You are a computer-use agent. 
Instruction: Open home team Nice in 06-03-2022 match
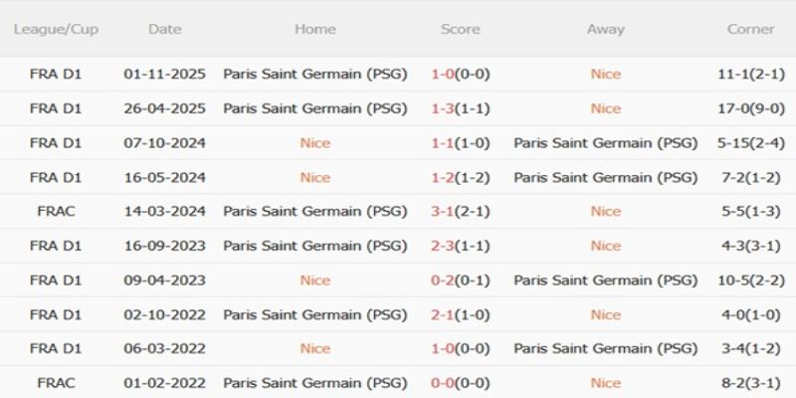(x=314, y=348)
